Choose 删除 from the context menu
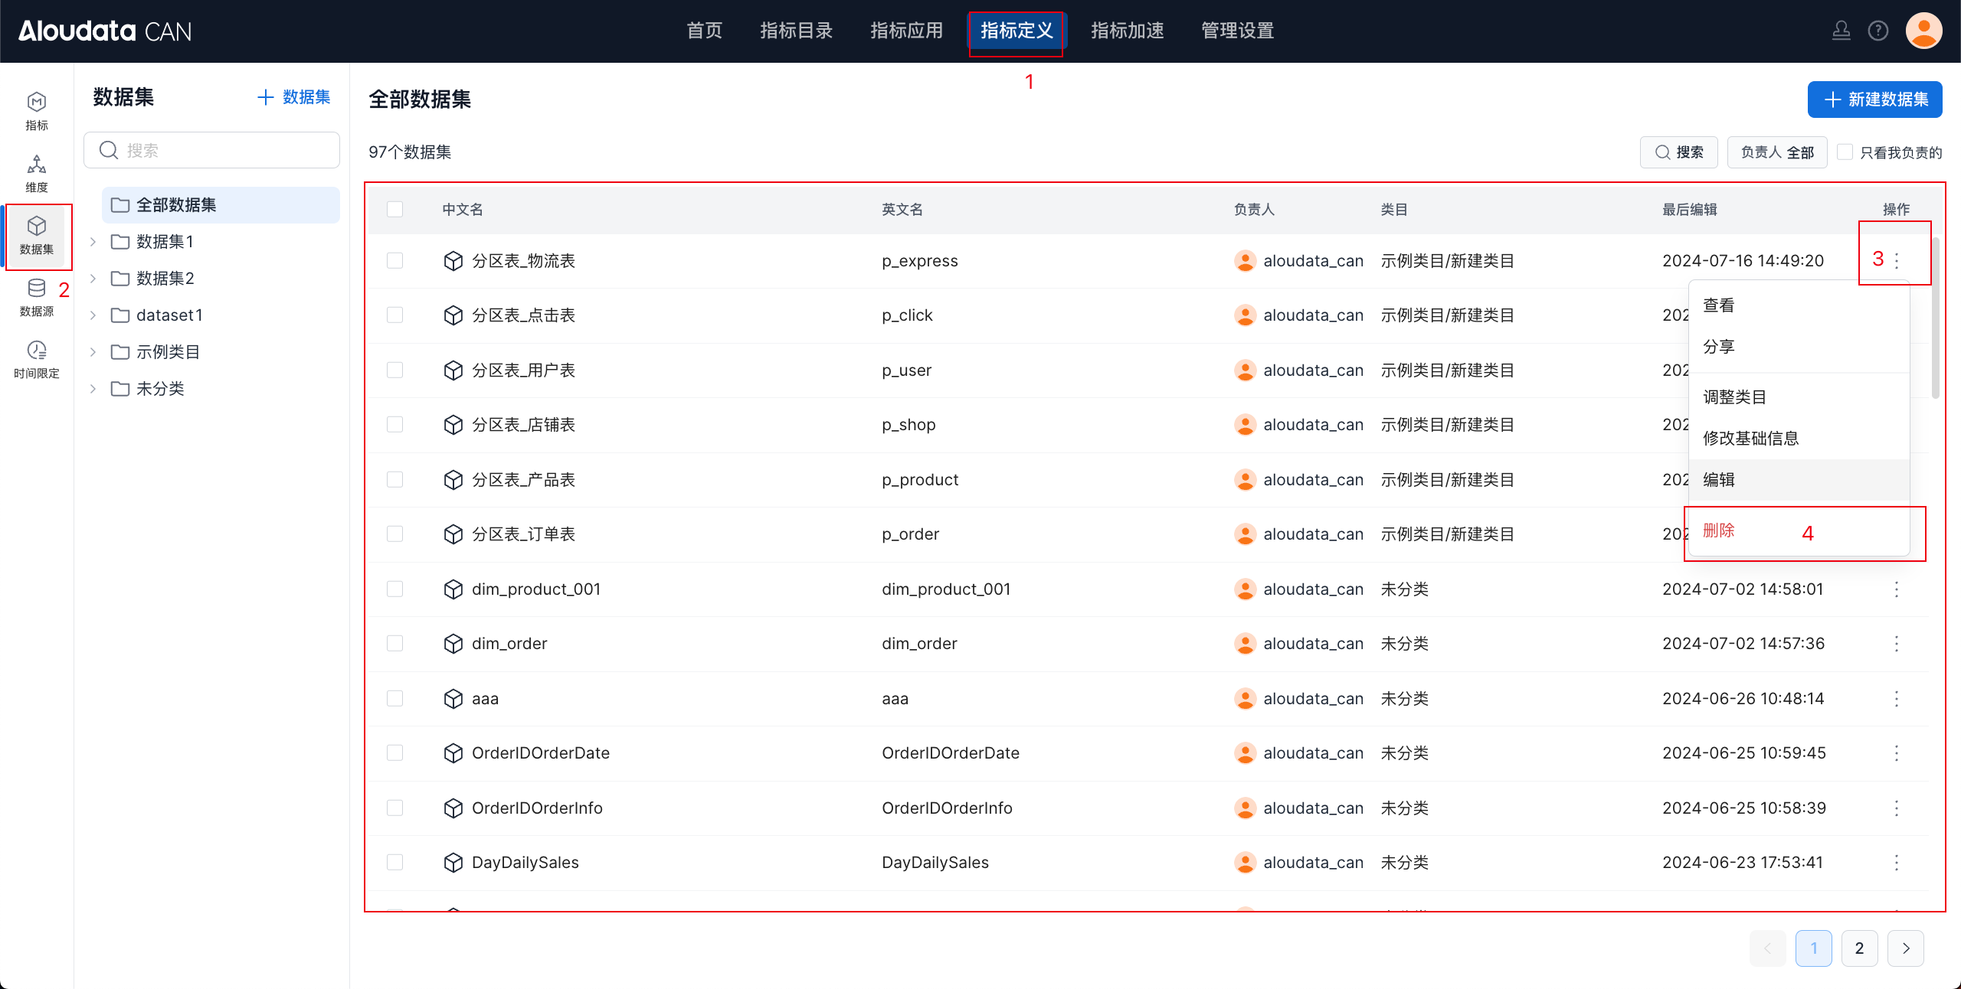 [1719, 530]
